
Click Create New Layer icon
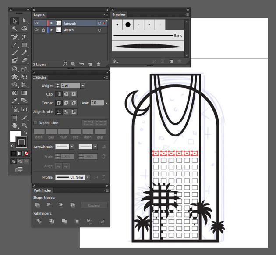(x=90, y=64)
